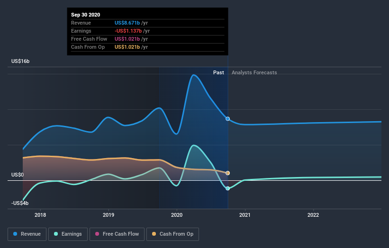Click the 'Analysts Forecasts' label
The image size is (389, 248).
click(x=254, y=72)
